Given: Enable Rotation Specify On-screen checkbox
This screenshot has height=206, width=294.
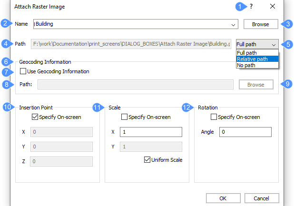Looking at the screenshot, I should point(214,117).
